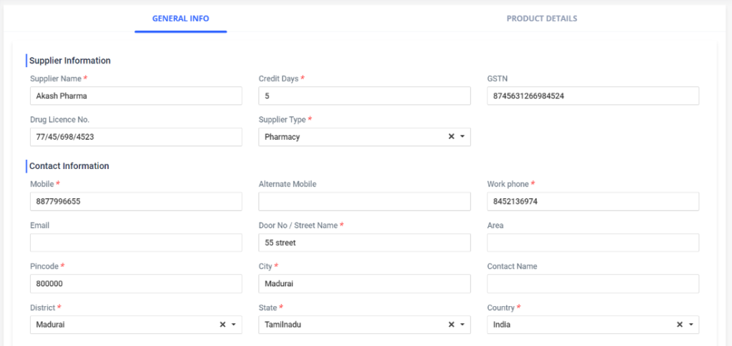The image size is (732, 346).
Task: Click the GSTN input field
Action: (593, 96)
